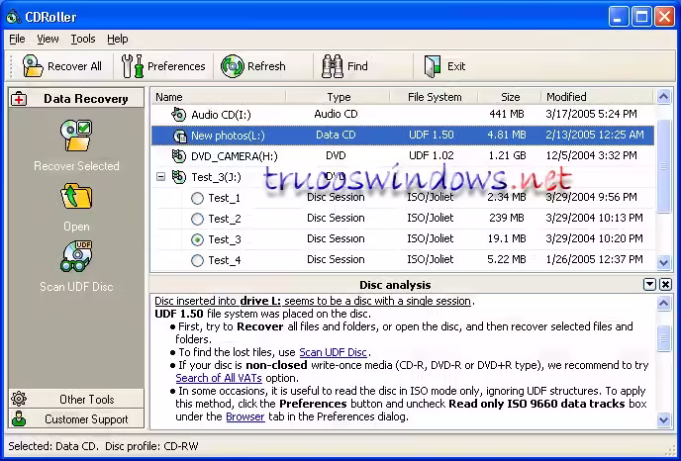Click the Browser hyperlink

coord(244,416)
